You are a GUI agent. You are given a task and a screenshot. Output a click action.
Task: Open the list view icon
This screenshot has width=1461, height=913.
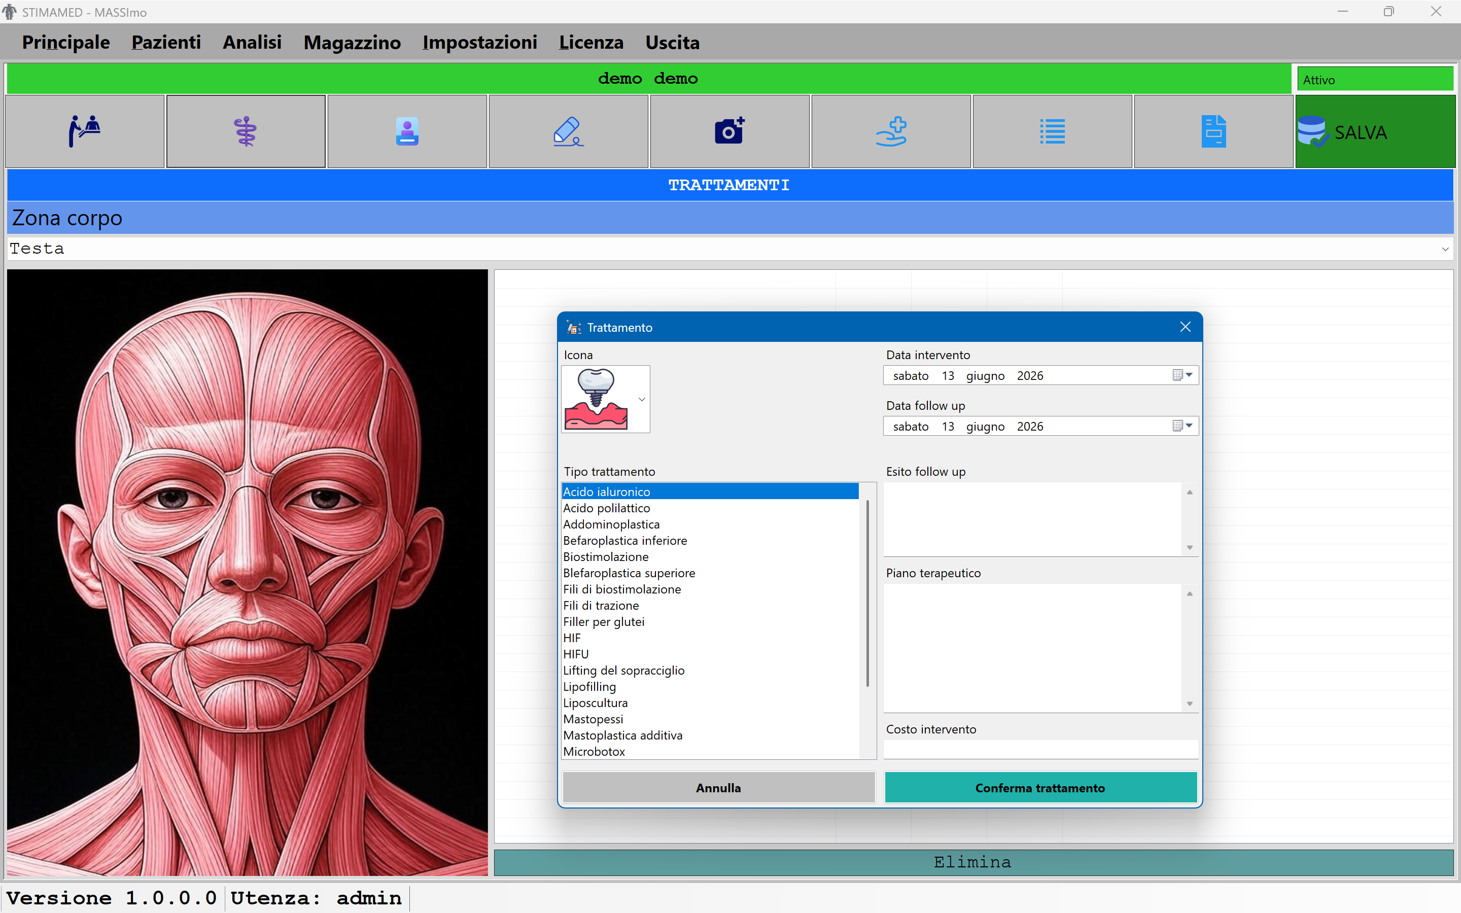point(1052,131)
